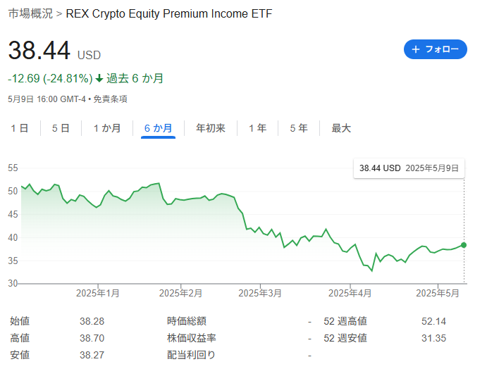Click the plus icon in follow button

pos(416,49)
